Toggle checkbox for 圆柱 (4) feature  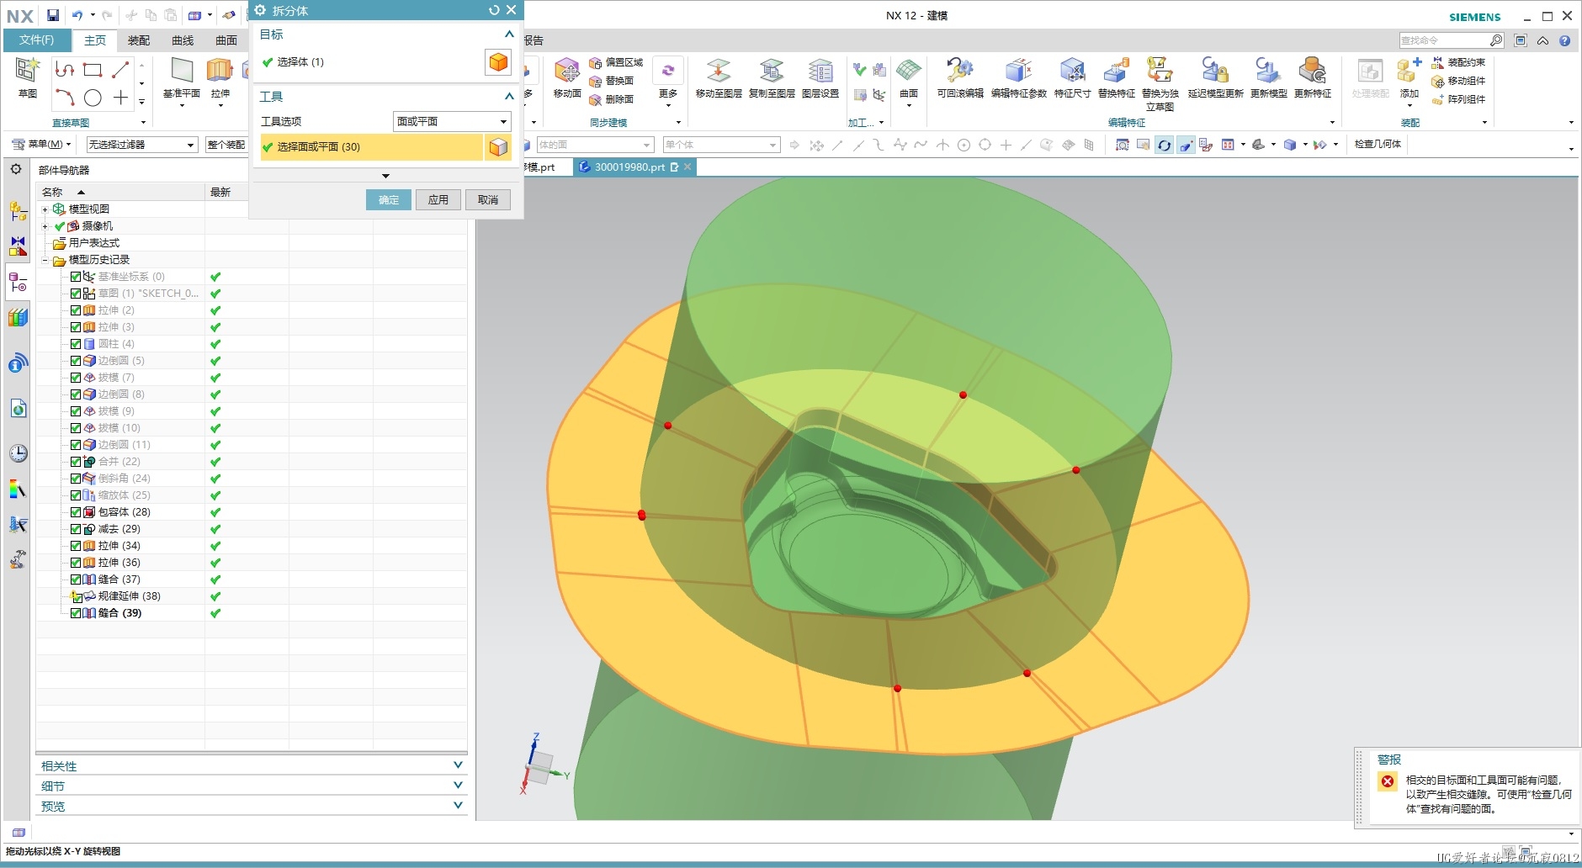[x=76, y=344]
